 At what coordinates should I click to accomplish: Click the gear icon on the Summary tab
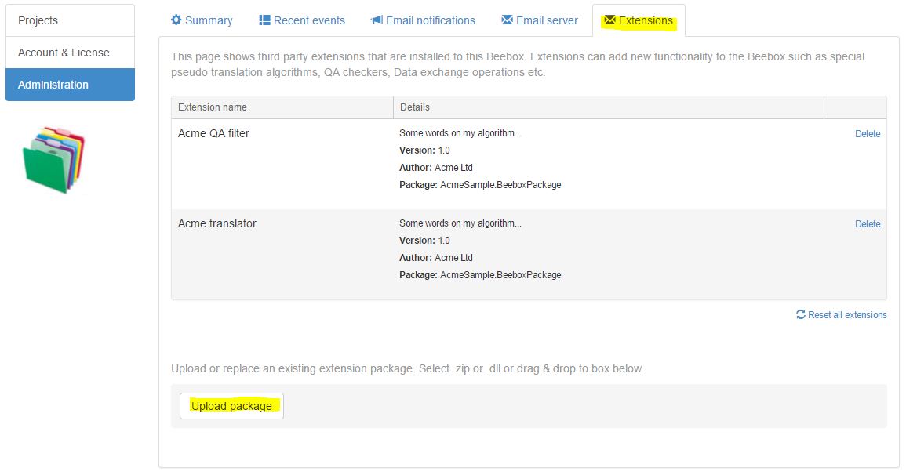click(x=176, y=20)
